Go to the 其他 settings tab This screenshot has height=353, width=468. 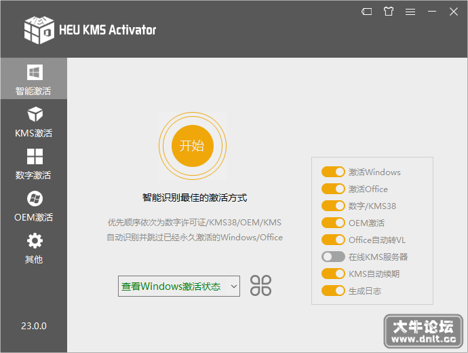click(34, 248)
